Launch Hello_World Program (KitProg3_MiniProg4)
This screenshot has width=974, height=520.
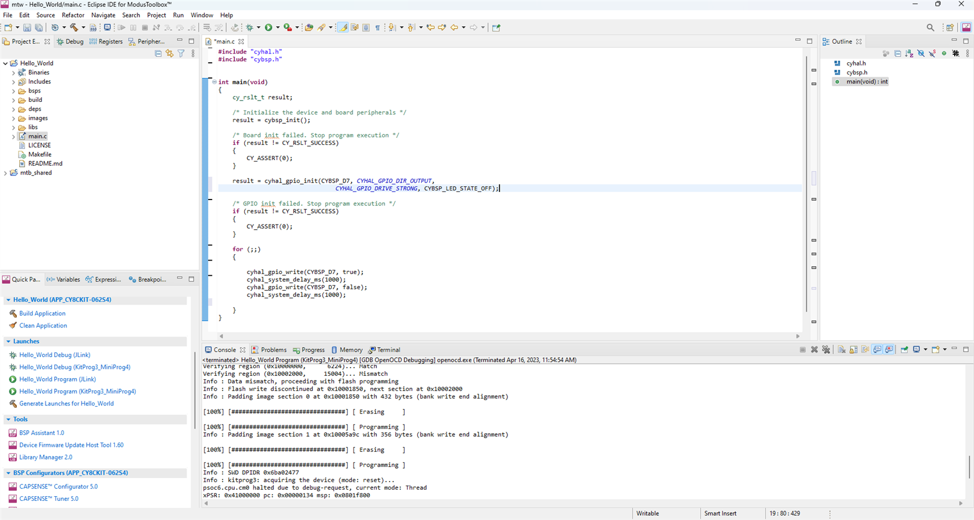(77, 391)
